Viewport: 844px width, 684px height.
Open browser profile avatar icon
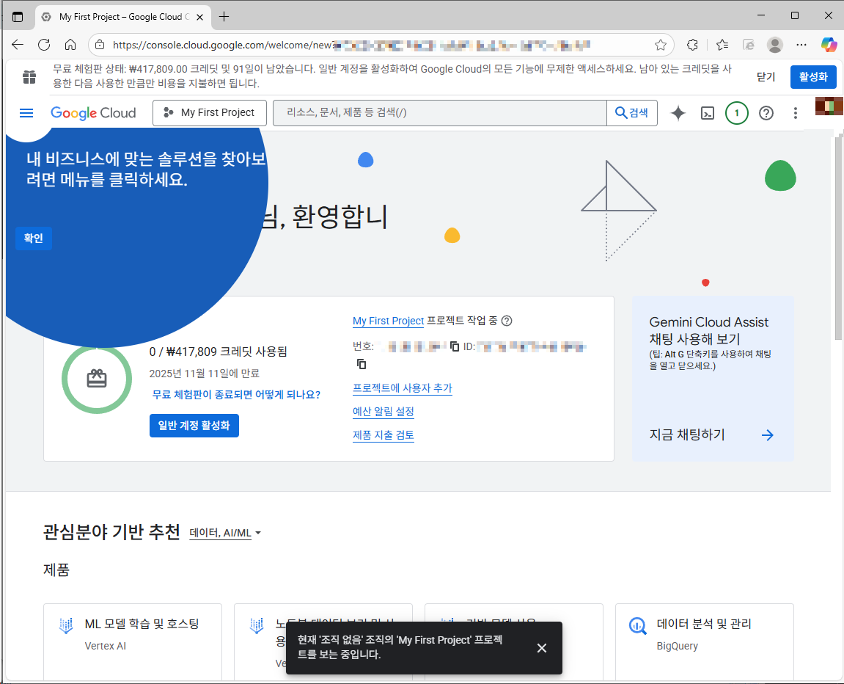(x=775, y=45)
